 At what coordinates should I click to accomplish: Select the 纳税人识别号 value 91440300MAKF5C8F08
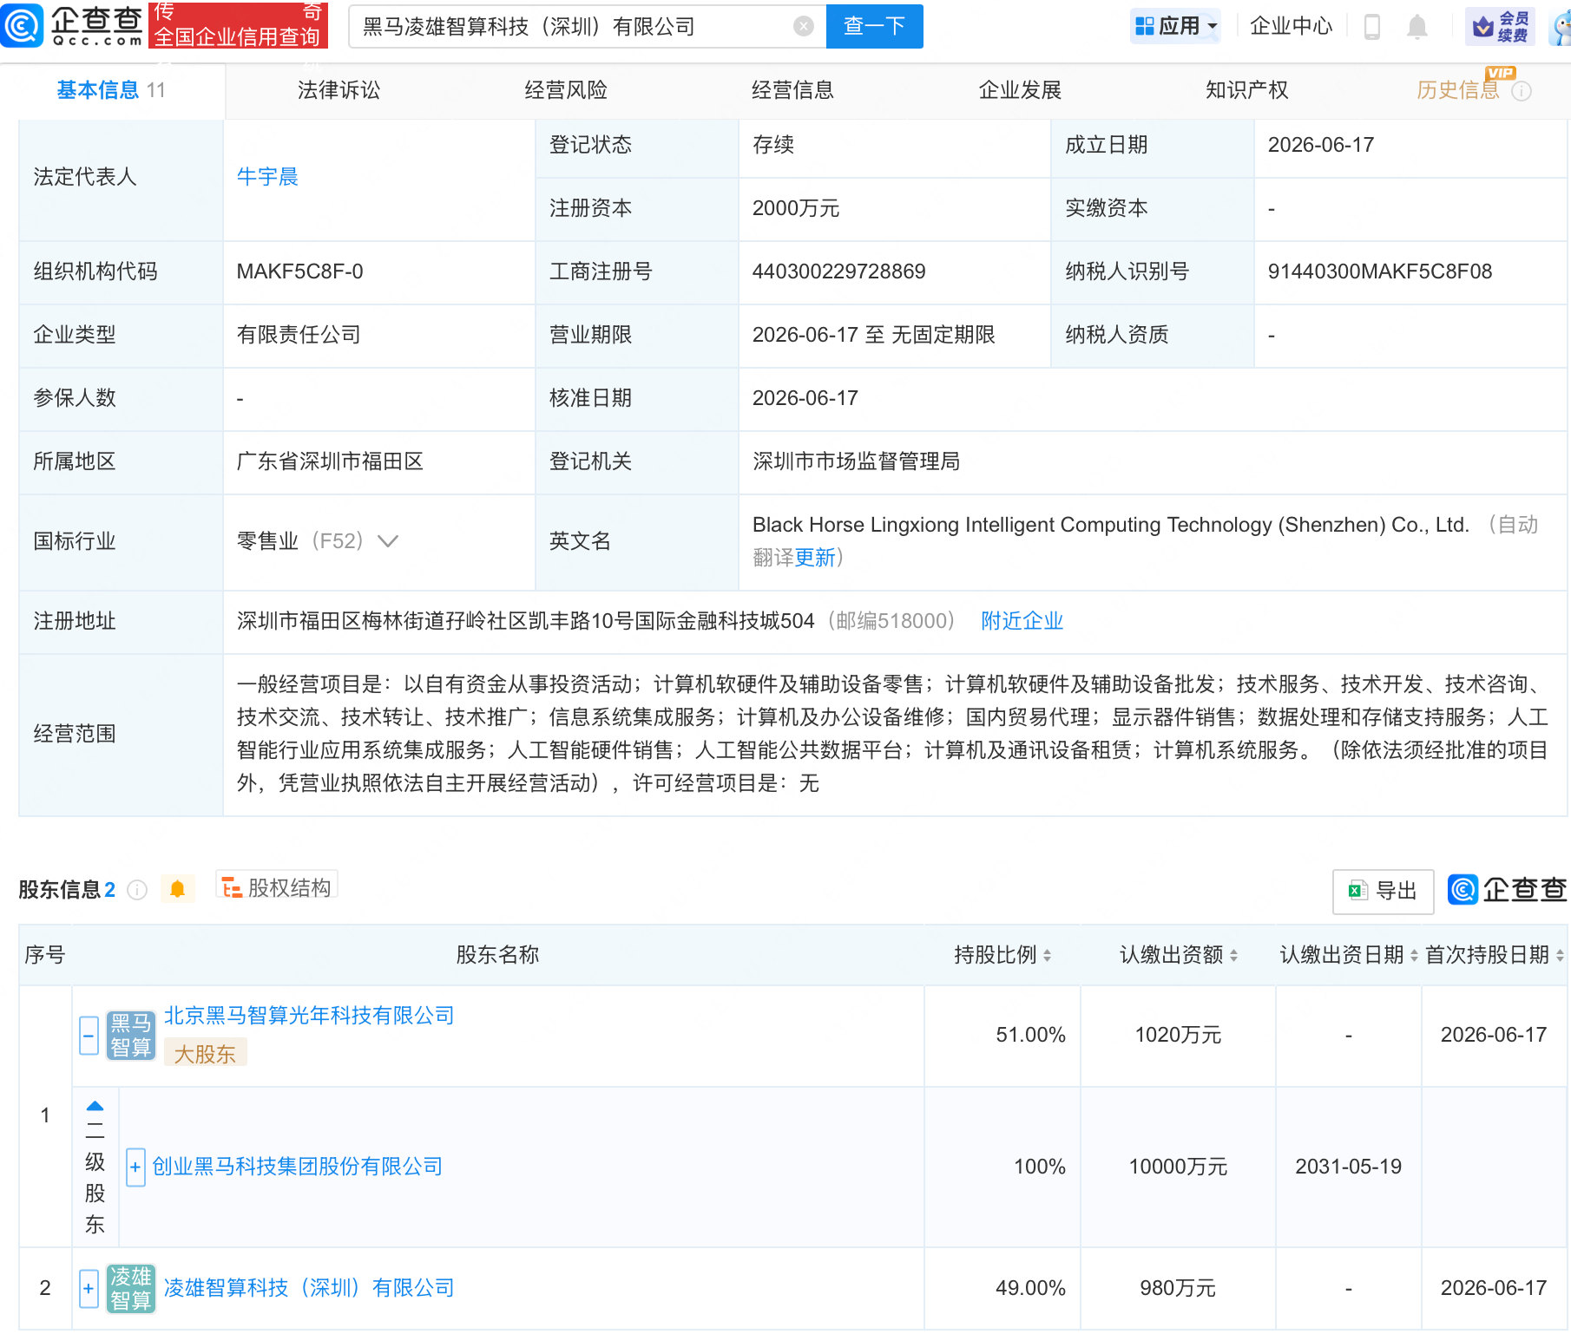pyautogui.click(x=1380, y=271)
